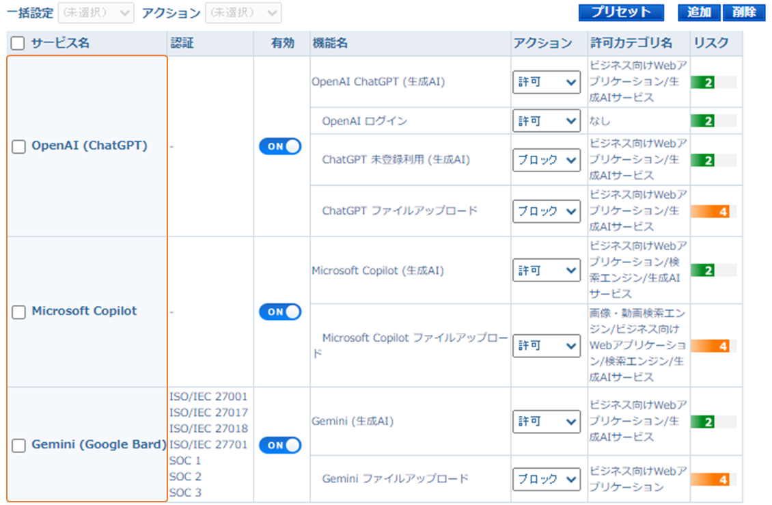Change the action dropdown for Gemini ファイルアップロード
The width and height of the screenshot is (772, 505).
coord(546,479)
